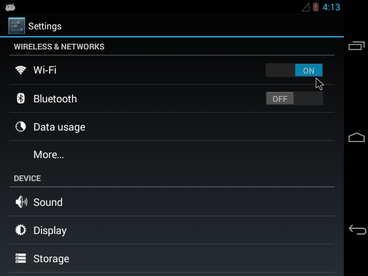Open Display settings

pos(50,230)
